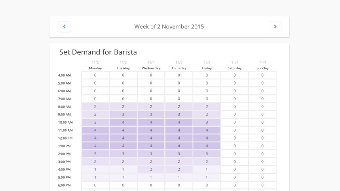Click Tuesday 6:00 PM demand cell
The image size is (340, 191).
coord(123,185)
